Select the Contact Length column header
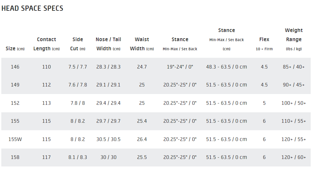This screenshot has height=173, width=313. tap(46, 44)
